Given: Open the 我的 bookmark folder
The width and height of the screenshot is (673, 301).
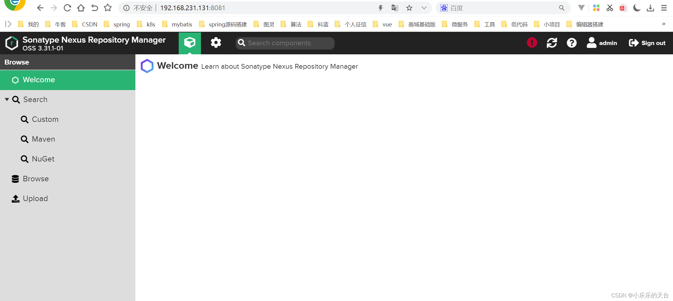Looking at the screenshot, I should (x=29, y=24).
